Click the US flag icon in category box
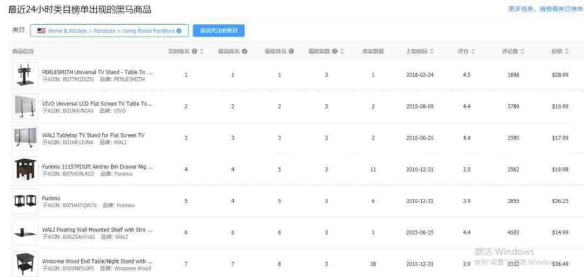 click(x=41, y=31)
